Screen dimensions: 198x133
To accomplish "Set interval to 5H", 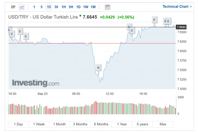I will click(71, 7).
